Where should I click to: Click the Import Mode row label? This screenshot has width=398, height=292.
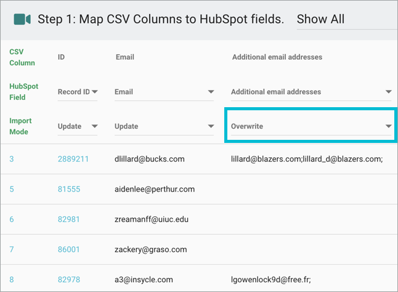coord(20,126)
